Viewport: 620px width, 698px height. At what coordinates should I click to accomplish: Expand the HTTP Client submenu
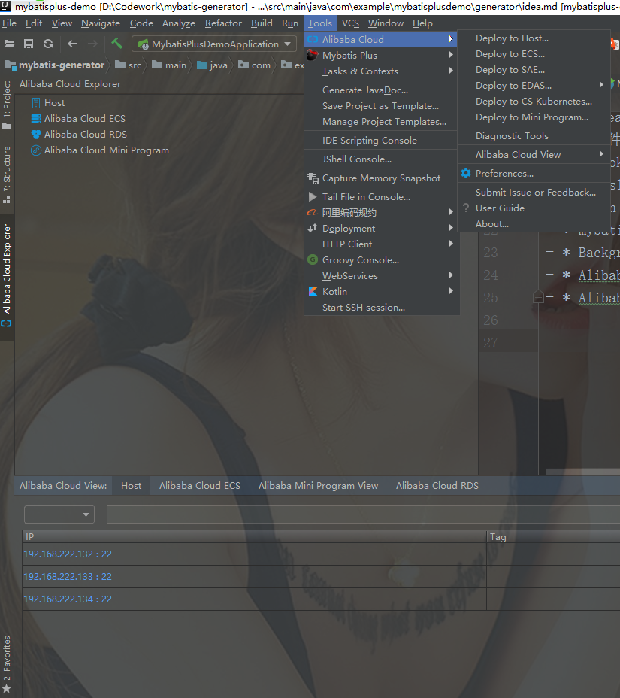tap(381, 244)
